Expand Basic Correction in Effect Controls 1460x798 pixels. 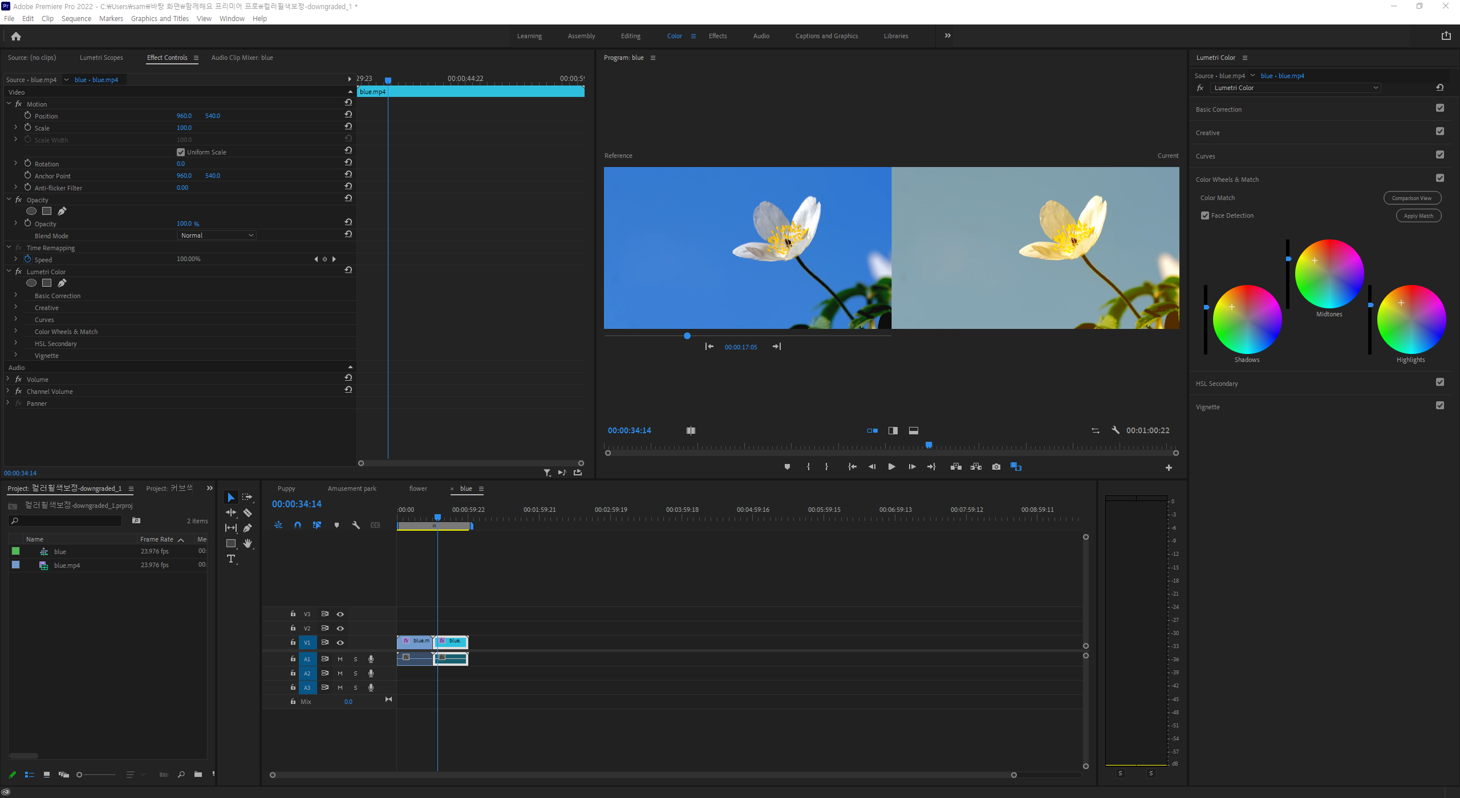(x=15, y=295)
